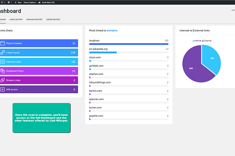The image size is (235, 156).
Task: Open the Links Report tab
Action: [x=16, y=19]
